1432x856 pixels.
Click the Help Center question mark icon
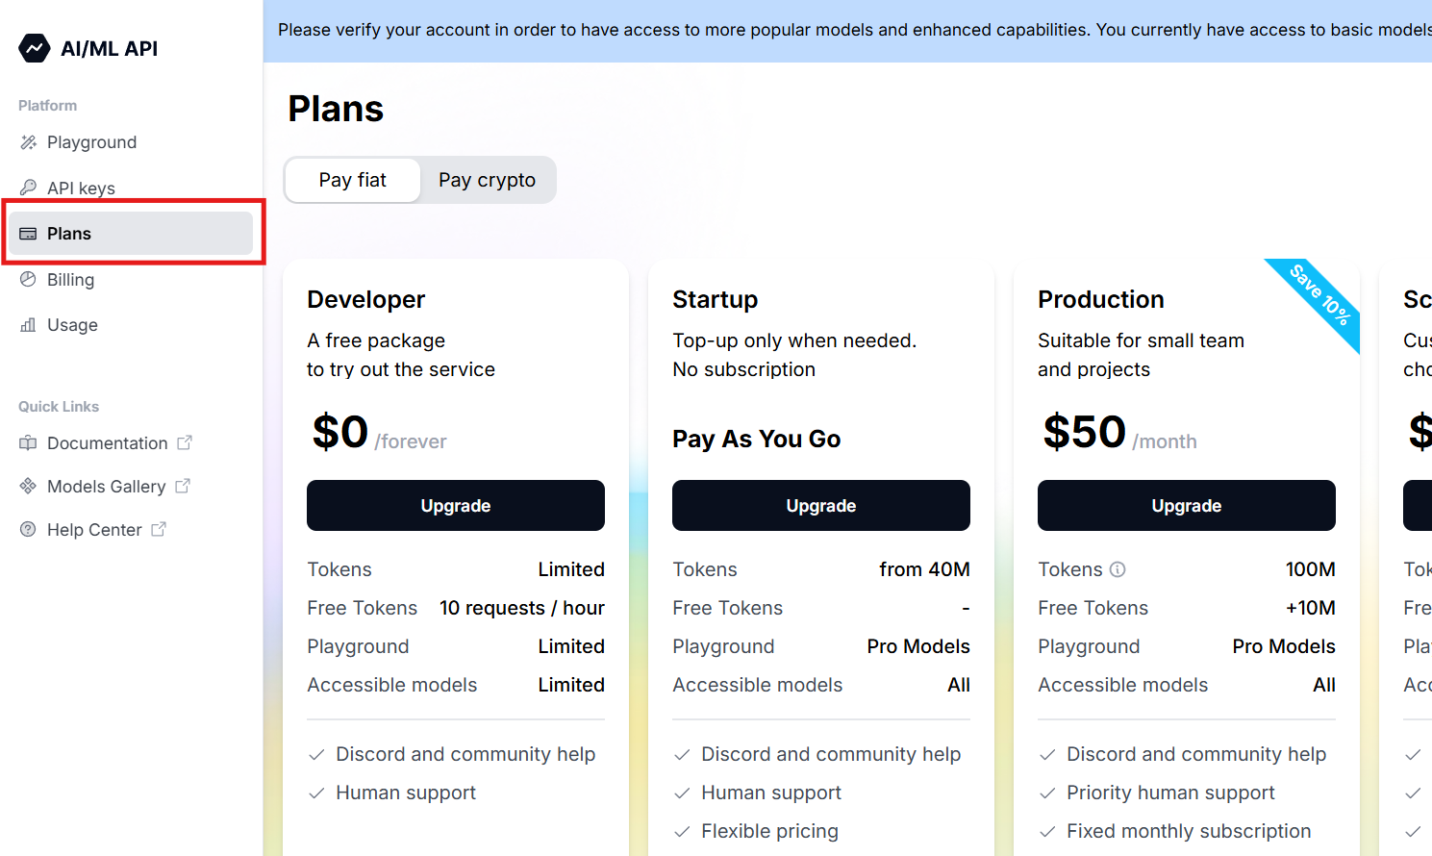(x=28, y=530)
